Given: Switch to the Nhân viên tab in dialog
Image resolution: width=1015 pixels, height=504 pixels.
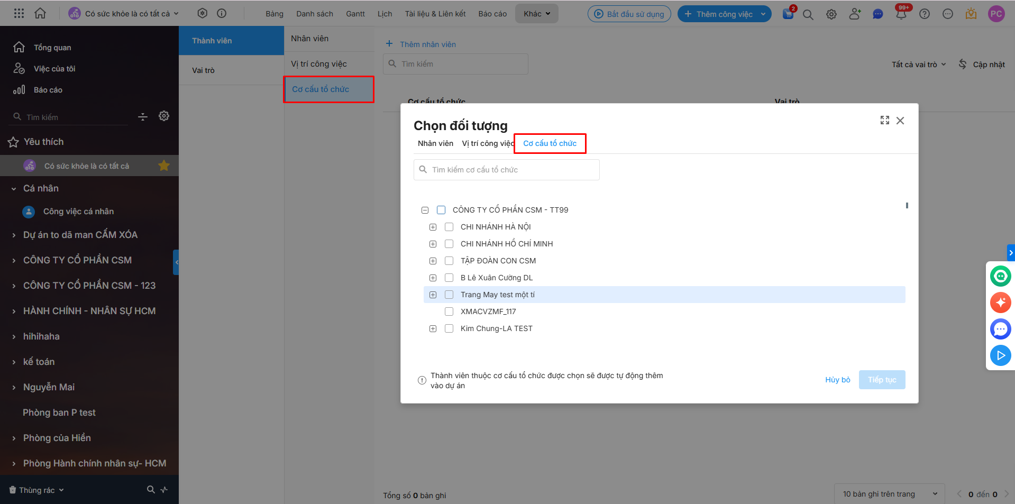Looking at the screenshot, I should (435, 143).
